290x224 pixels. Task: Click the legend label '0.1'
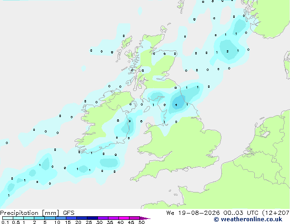(5, 222)
